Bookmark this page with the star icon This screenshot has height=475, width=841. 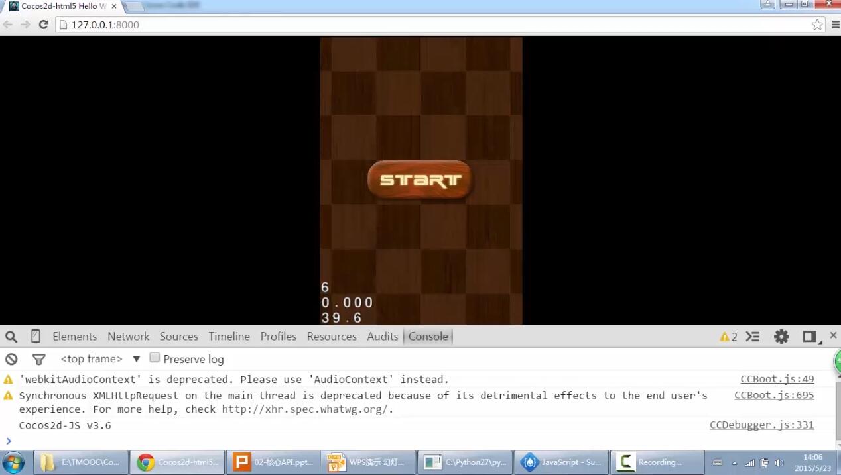[817, 25]
